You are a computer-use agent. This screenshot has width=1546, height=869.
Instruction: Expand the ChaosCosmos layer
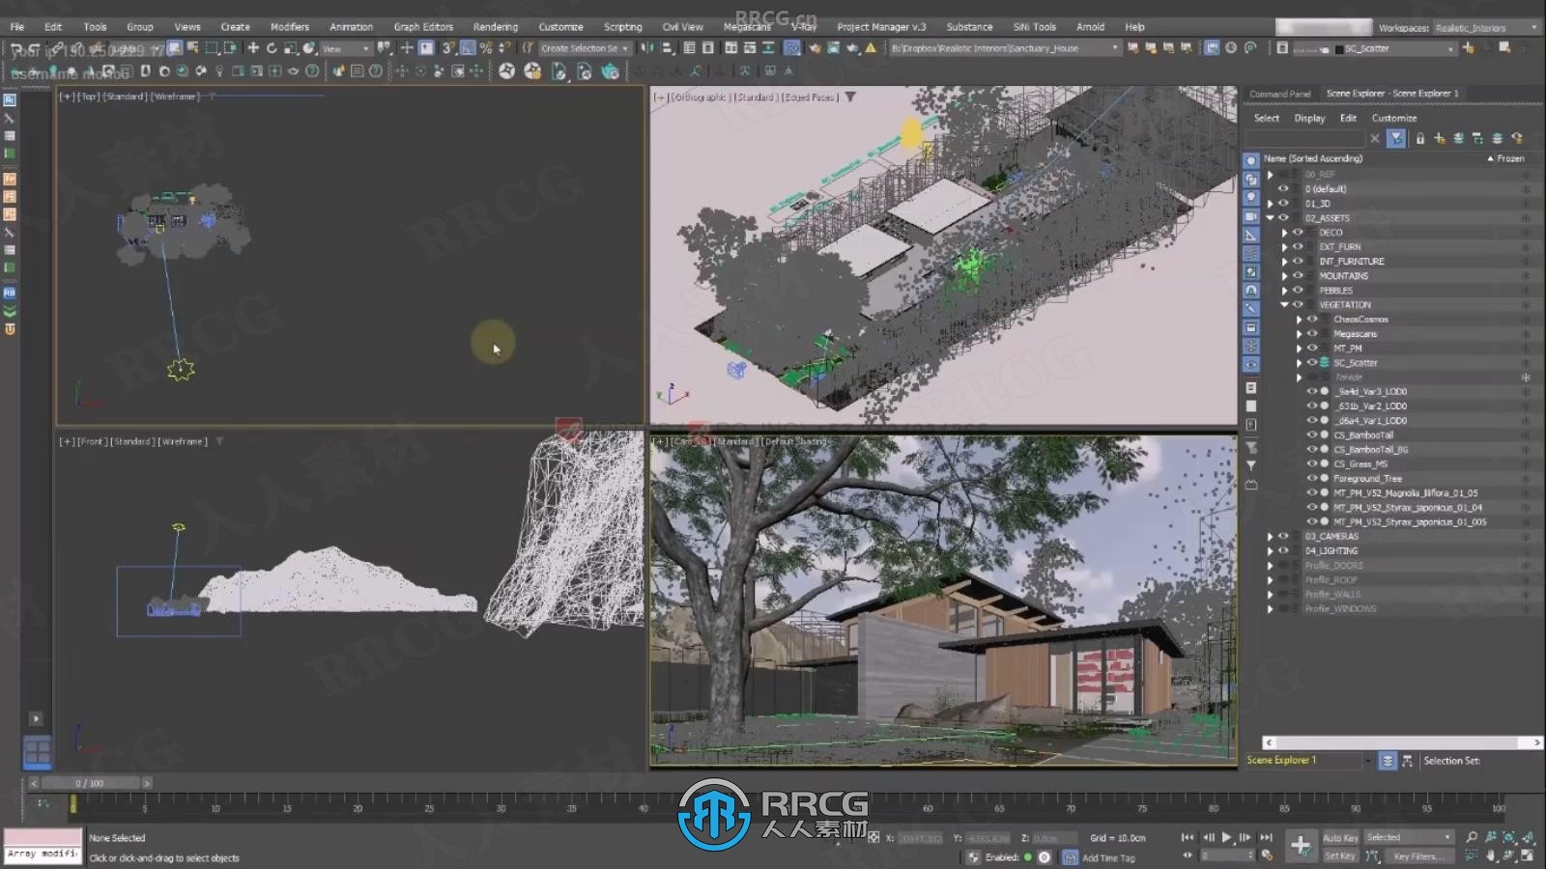1299,320
